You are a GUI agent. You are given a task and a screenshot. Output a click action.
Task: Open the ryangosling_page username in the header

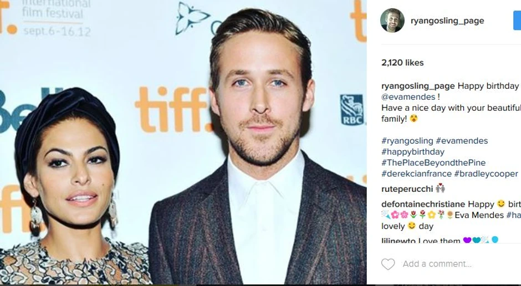(447, 21)
